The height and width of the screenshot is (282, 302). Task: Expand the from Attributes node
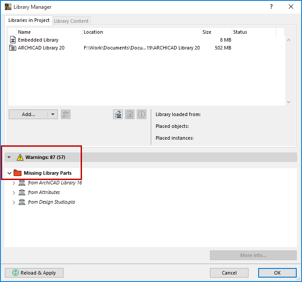tap(14, 193)
